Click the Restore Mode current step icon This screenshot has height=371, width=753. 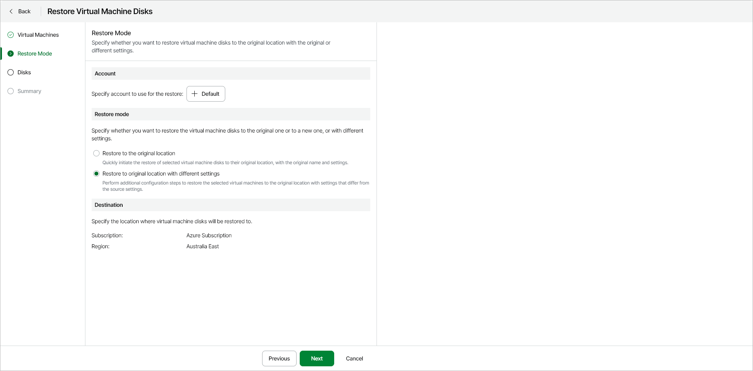tap(11, 54)
